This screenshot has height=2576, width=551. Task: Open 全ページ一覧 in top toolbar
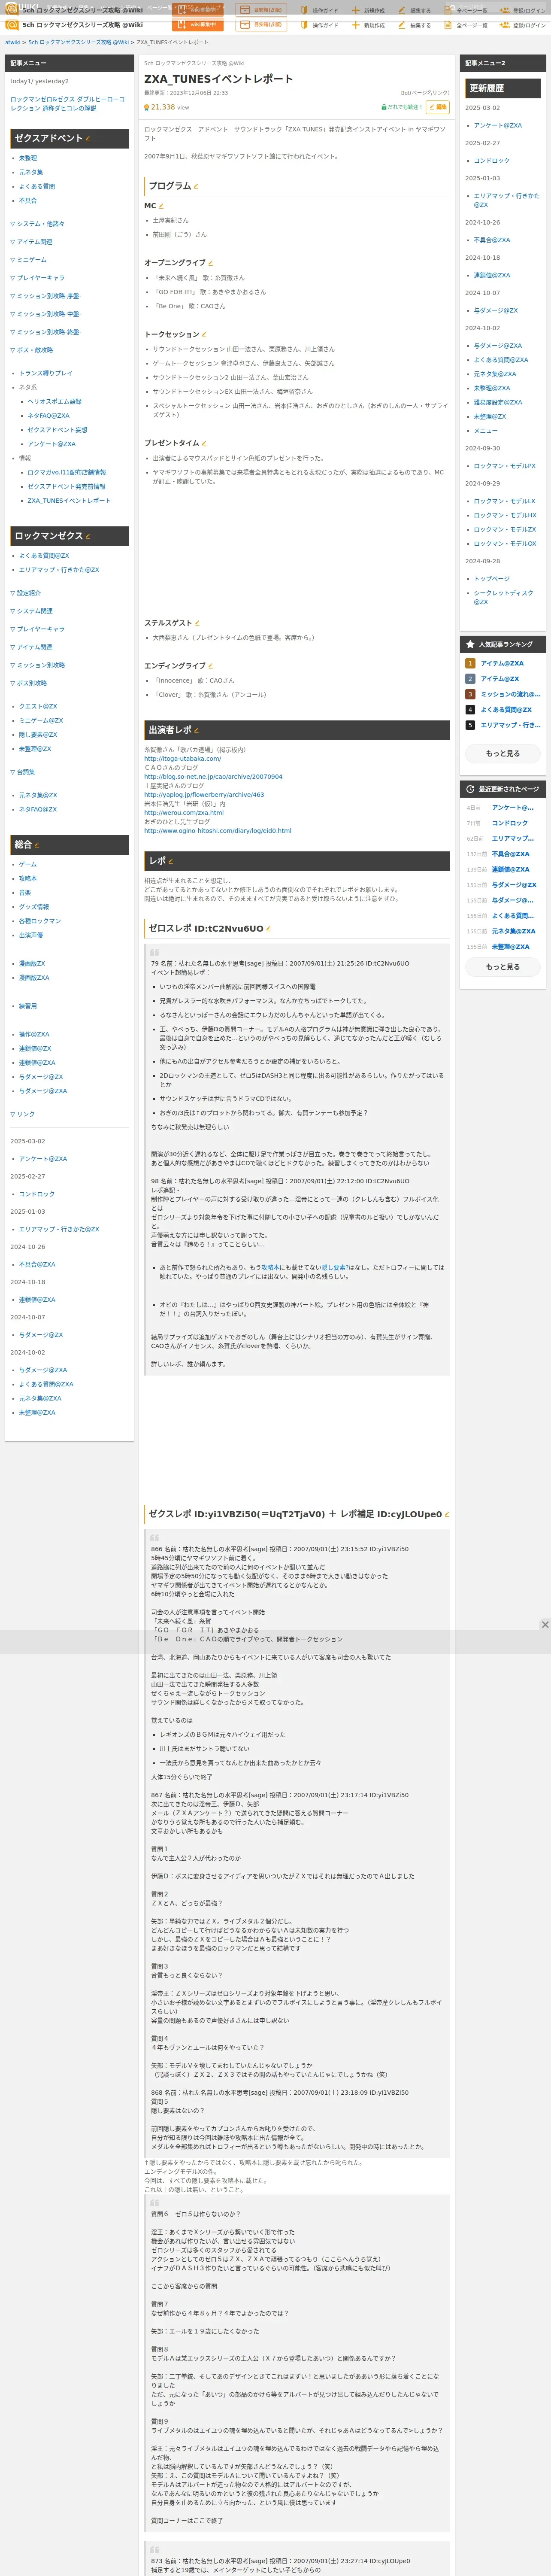pos(465,25)
